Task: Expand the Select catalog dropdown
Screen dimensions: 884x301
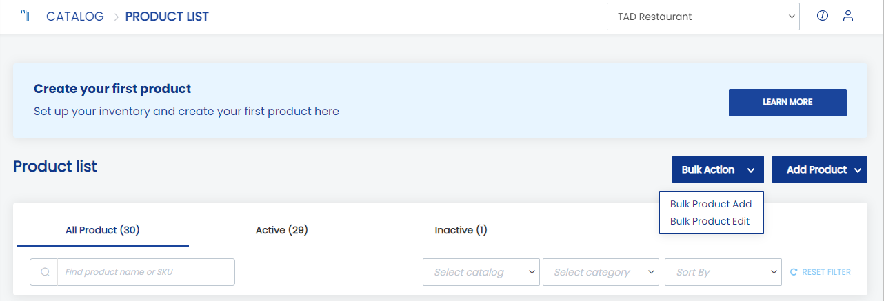Action: tap(481, 272)
